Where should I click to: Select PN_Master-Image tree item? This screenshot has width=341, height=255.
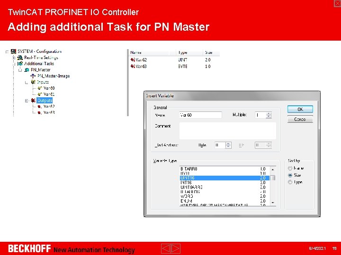[54, 76]
